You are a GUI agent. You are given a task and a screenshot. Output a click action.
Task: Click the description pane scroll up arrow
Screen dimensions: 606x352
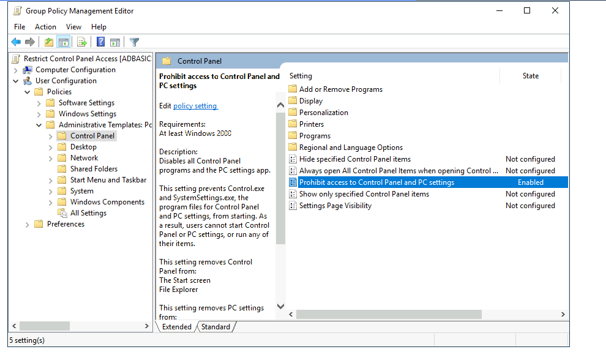tap(280, 105)
